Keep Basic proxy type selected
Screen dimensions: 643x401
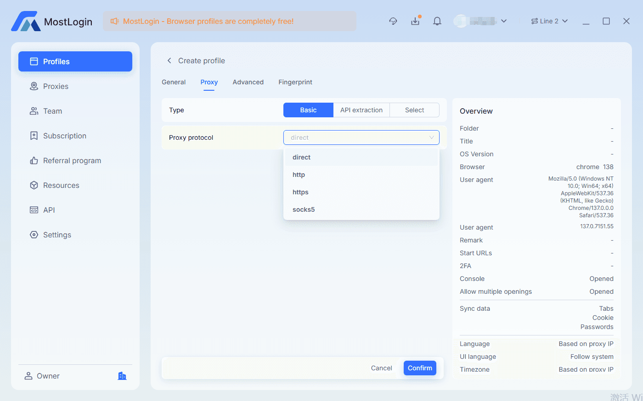(308, 110)
